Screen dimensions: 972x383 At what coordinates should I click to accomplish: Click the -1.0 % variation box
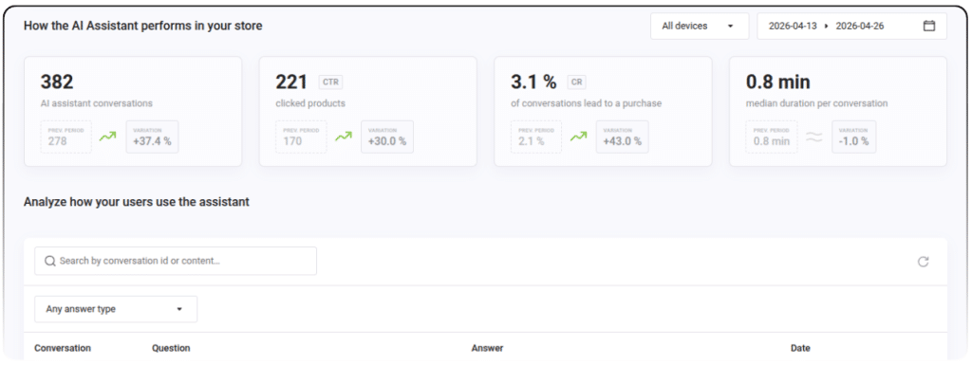(853, 137)
